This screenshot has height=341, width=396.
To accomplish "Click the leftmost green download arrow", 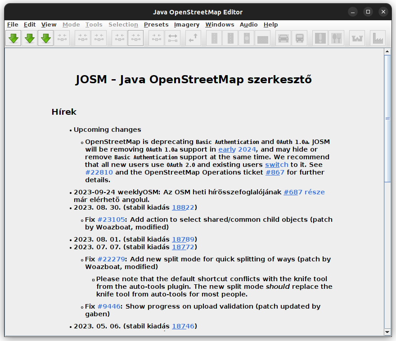I will 13,38.
